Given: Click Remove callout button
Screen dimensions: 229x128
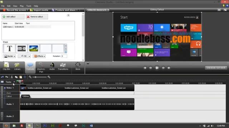Looking at the screenshot, I should pyautogui.click(x=37, y=17).
